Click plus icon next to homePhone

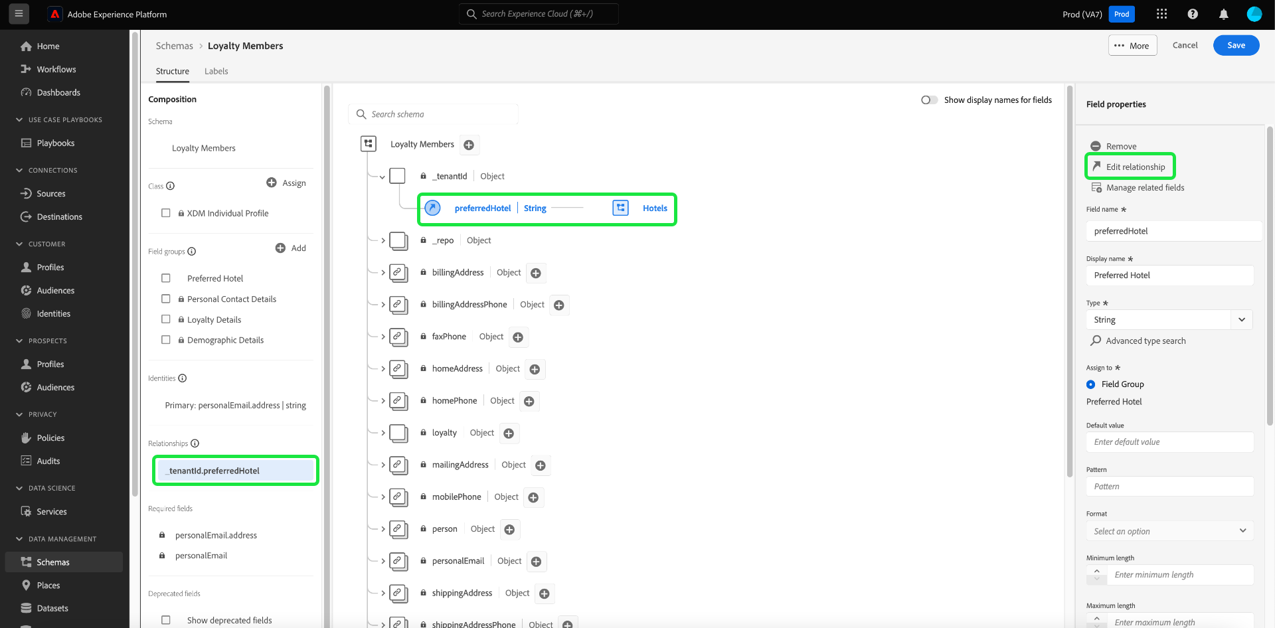coord(529,401)
